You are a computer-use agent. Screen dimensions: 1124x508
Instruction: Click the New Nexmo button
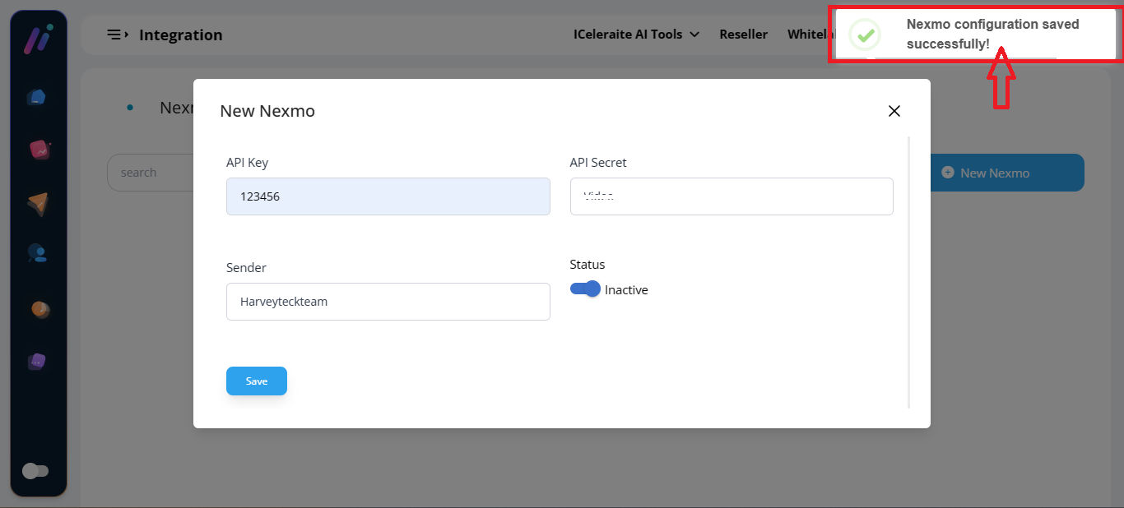click(x=1007, y=173)
